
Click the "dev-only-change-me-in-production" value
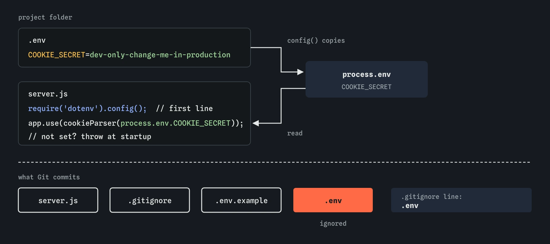point(160,55)
